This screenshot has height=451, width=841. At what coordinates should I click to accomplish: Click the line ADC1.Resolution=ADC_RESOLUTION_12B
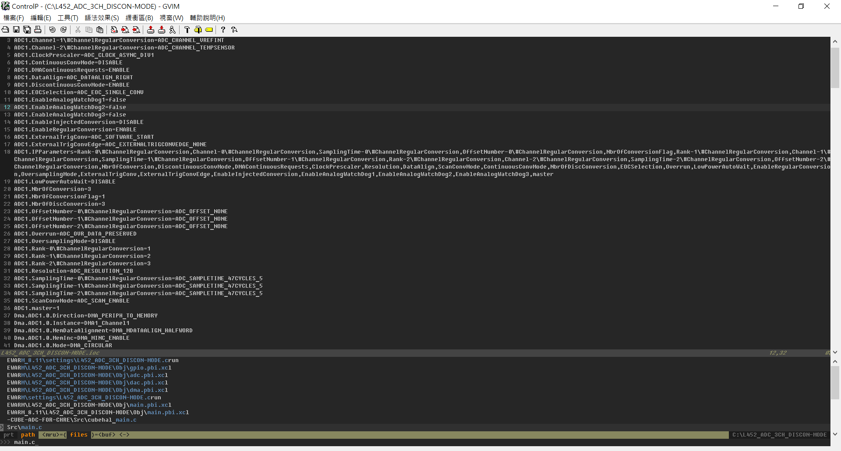click(74, 271)
